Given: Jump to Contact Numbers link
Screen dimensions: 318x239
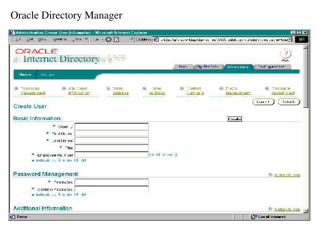Looking at the screenshot, I should 195,91.
